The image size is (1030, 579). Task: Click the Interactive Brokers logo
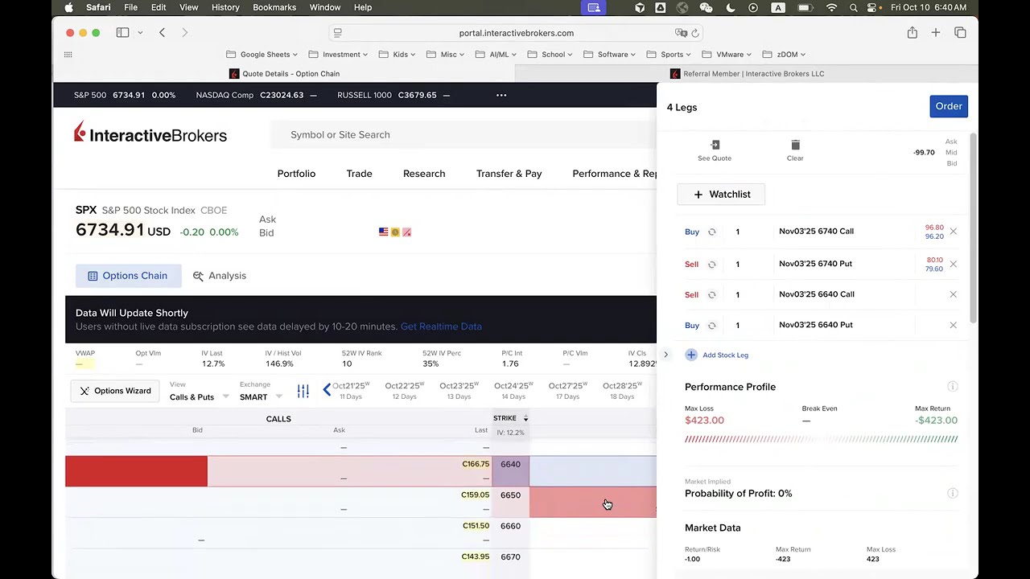click(150, 133)
